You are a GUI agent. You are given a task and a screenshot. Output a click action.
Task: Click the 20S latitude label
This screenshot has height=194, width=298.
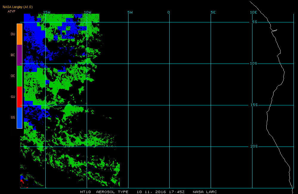254,147
